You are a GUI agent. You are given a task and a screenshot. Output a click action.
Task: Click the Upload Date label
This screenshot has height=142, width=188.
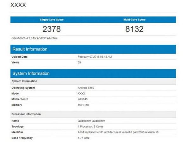pyautogui.click(x=20, y=57)
